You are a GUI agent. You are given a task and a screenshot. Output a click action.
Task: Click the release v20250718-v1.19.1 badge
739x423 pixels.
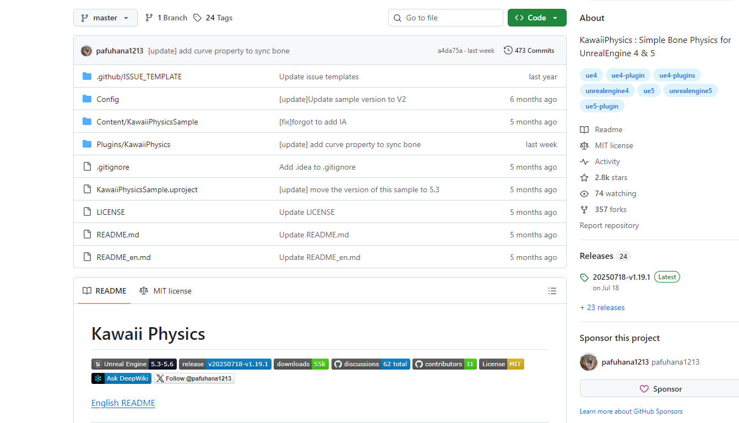pos(225,364)
